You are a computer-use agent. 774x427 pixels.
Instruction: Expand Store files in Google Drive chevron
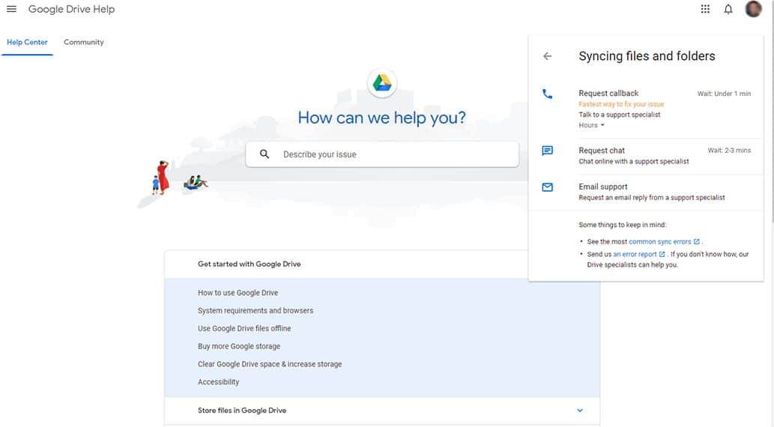[x=580, y=411]
